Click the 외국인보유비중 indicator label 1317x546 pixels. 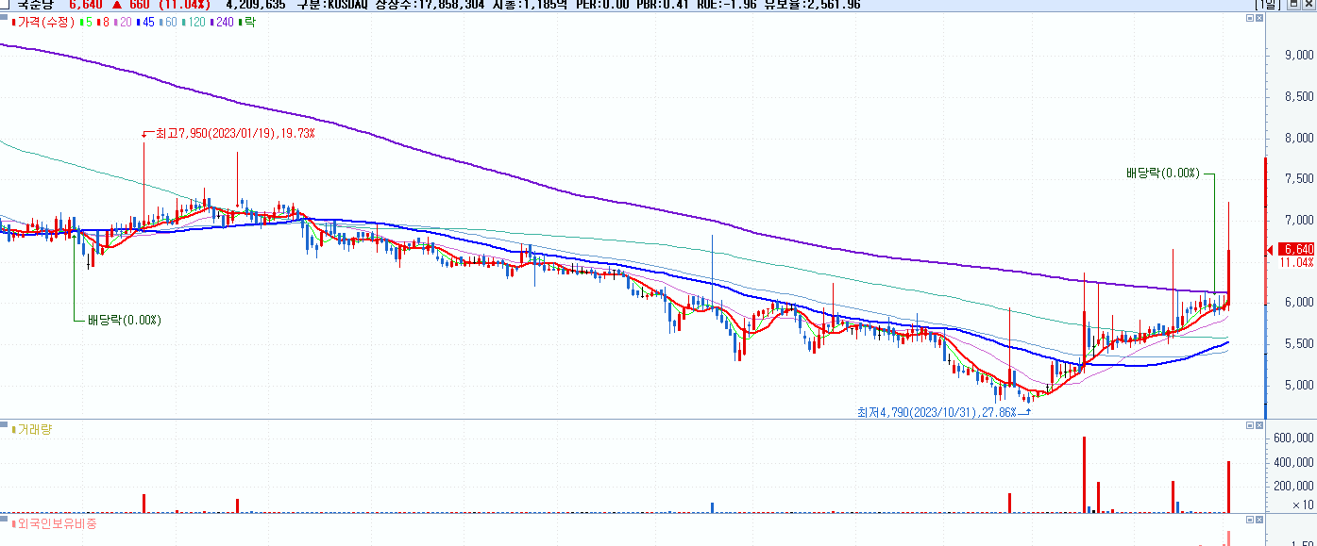(x=54, y=522)
